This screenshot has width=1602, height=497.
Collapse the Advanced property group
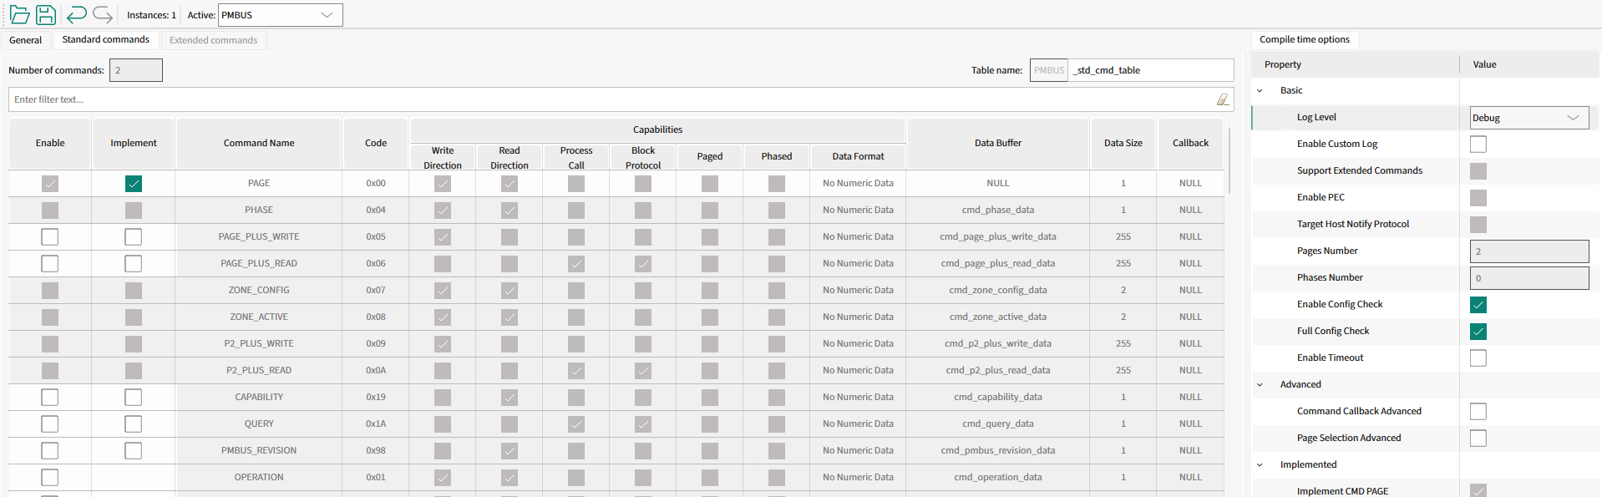1260,384
